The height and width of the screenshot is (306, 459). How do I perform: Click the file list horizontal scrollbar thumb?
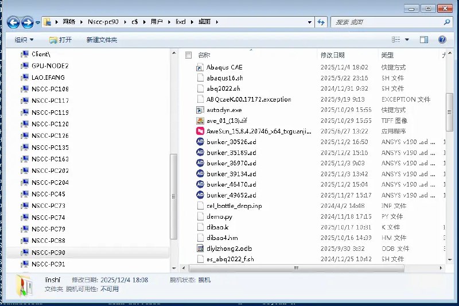point(297,268)
